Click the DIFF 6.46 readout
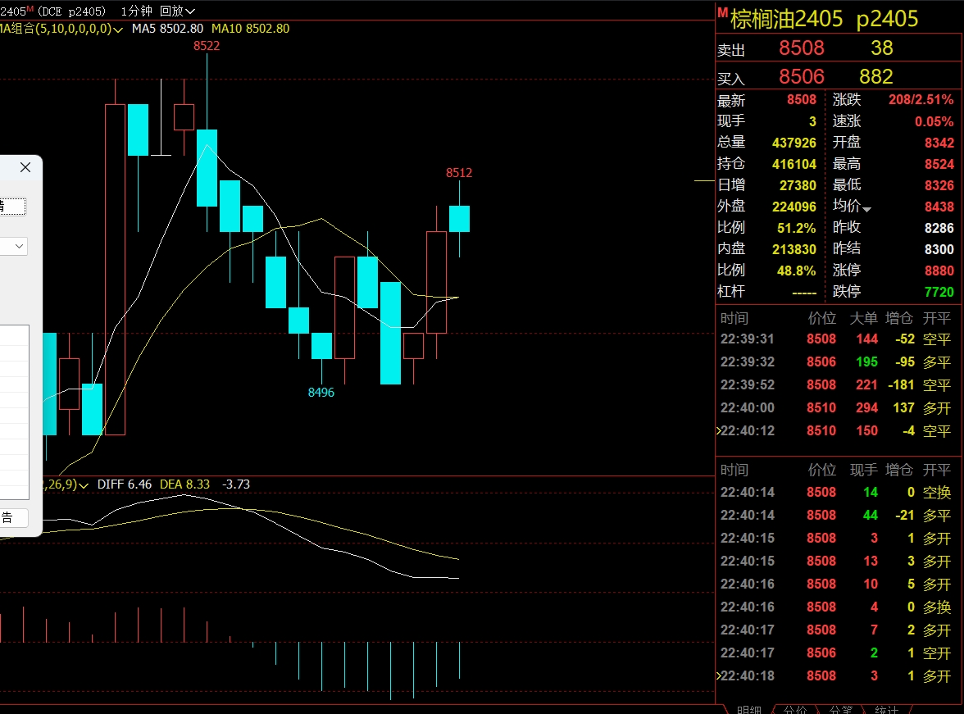 pos(125,484)
